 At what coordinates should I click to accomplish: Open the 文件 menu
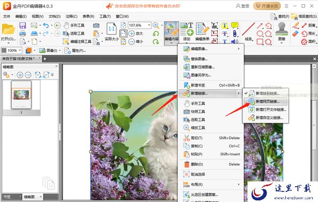pos(6,16)
